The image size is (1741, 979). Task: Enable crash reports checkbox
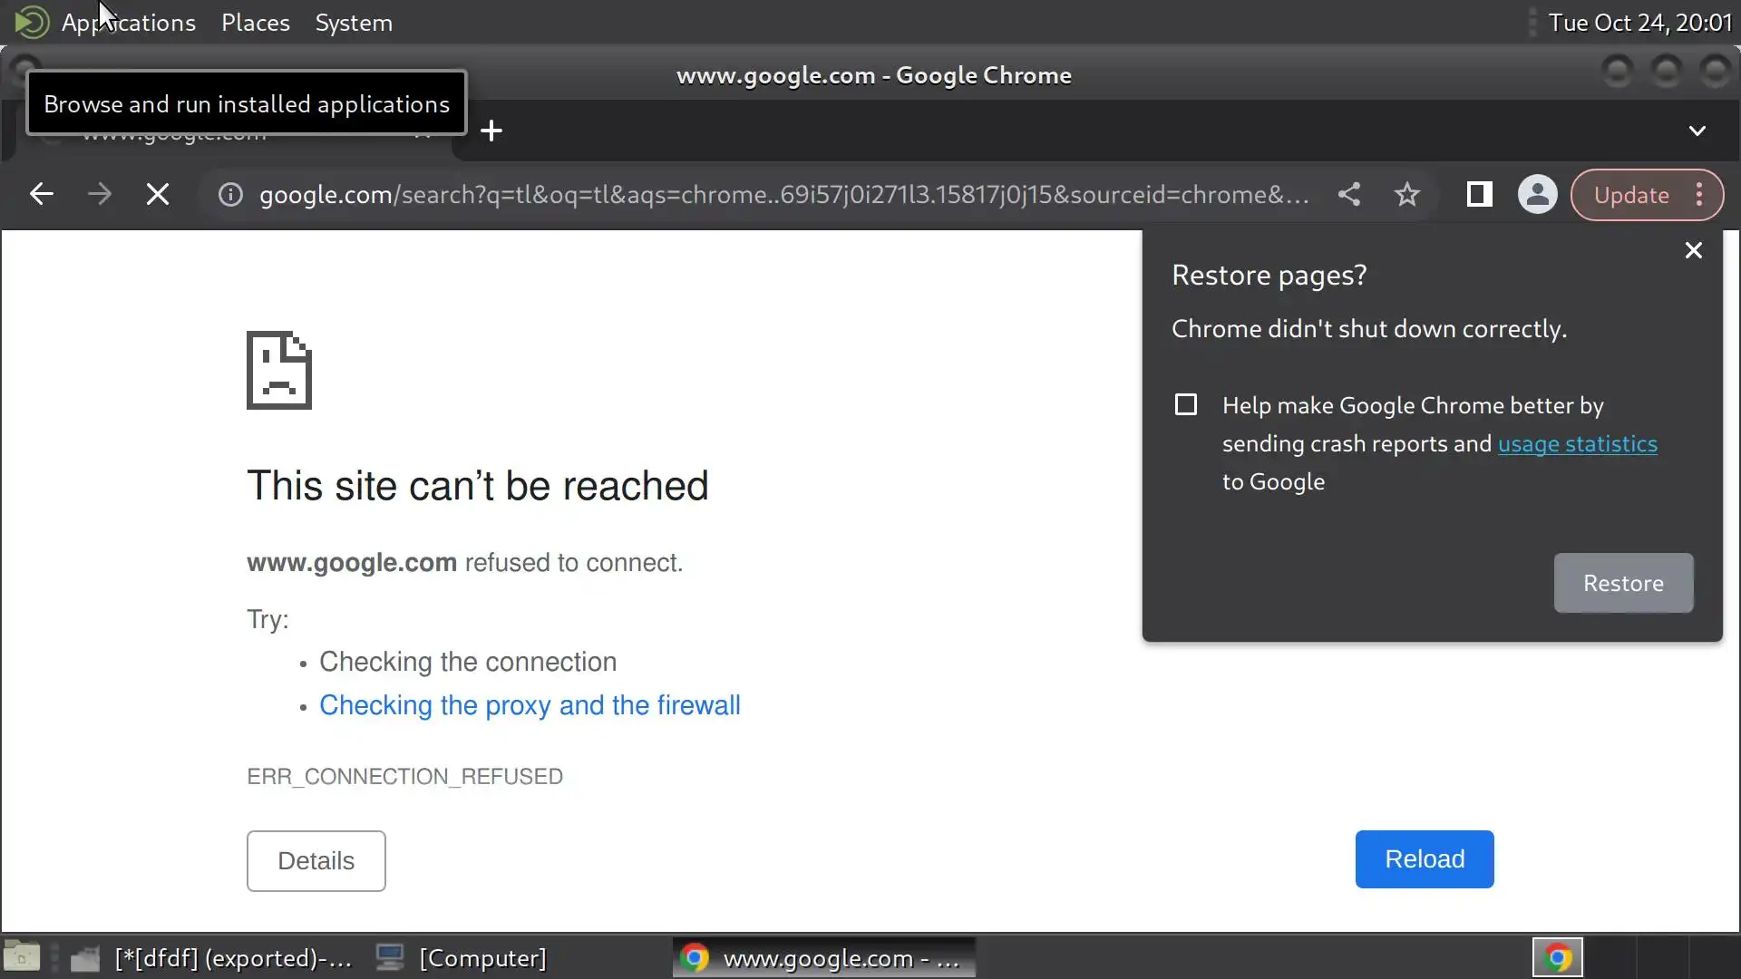[x=1185, y=404]
